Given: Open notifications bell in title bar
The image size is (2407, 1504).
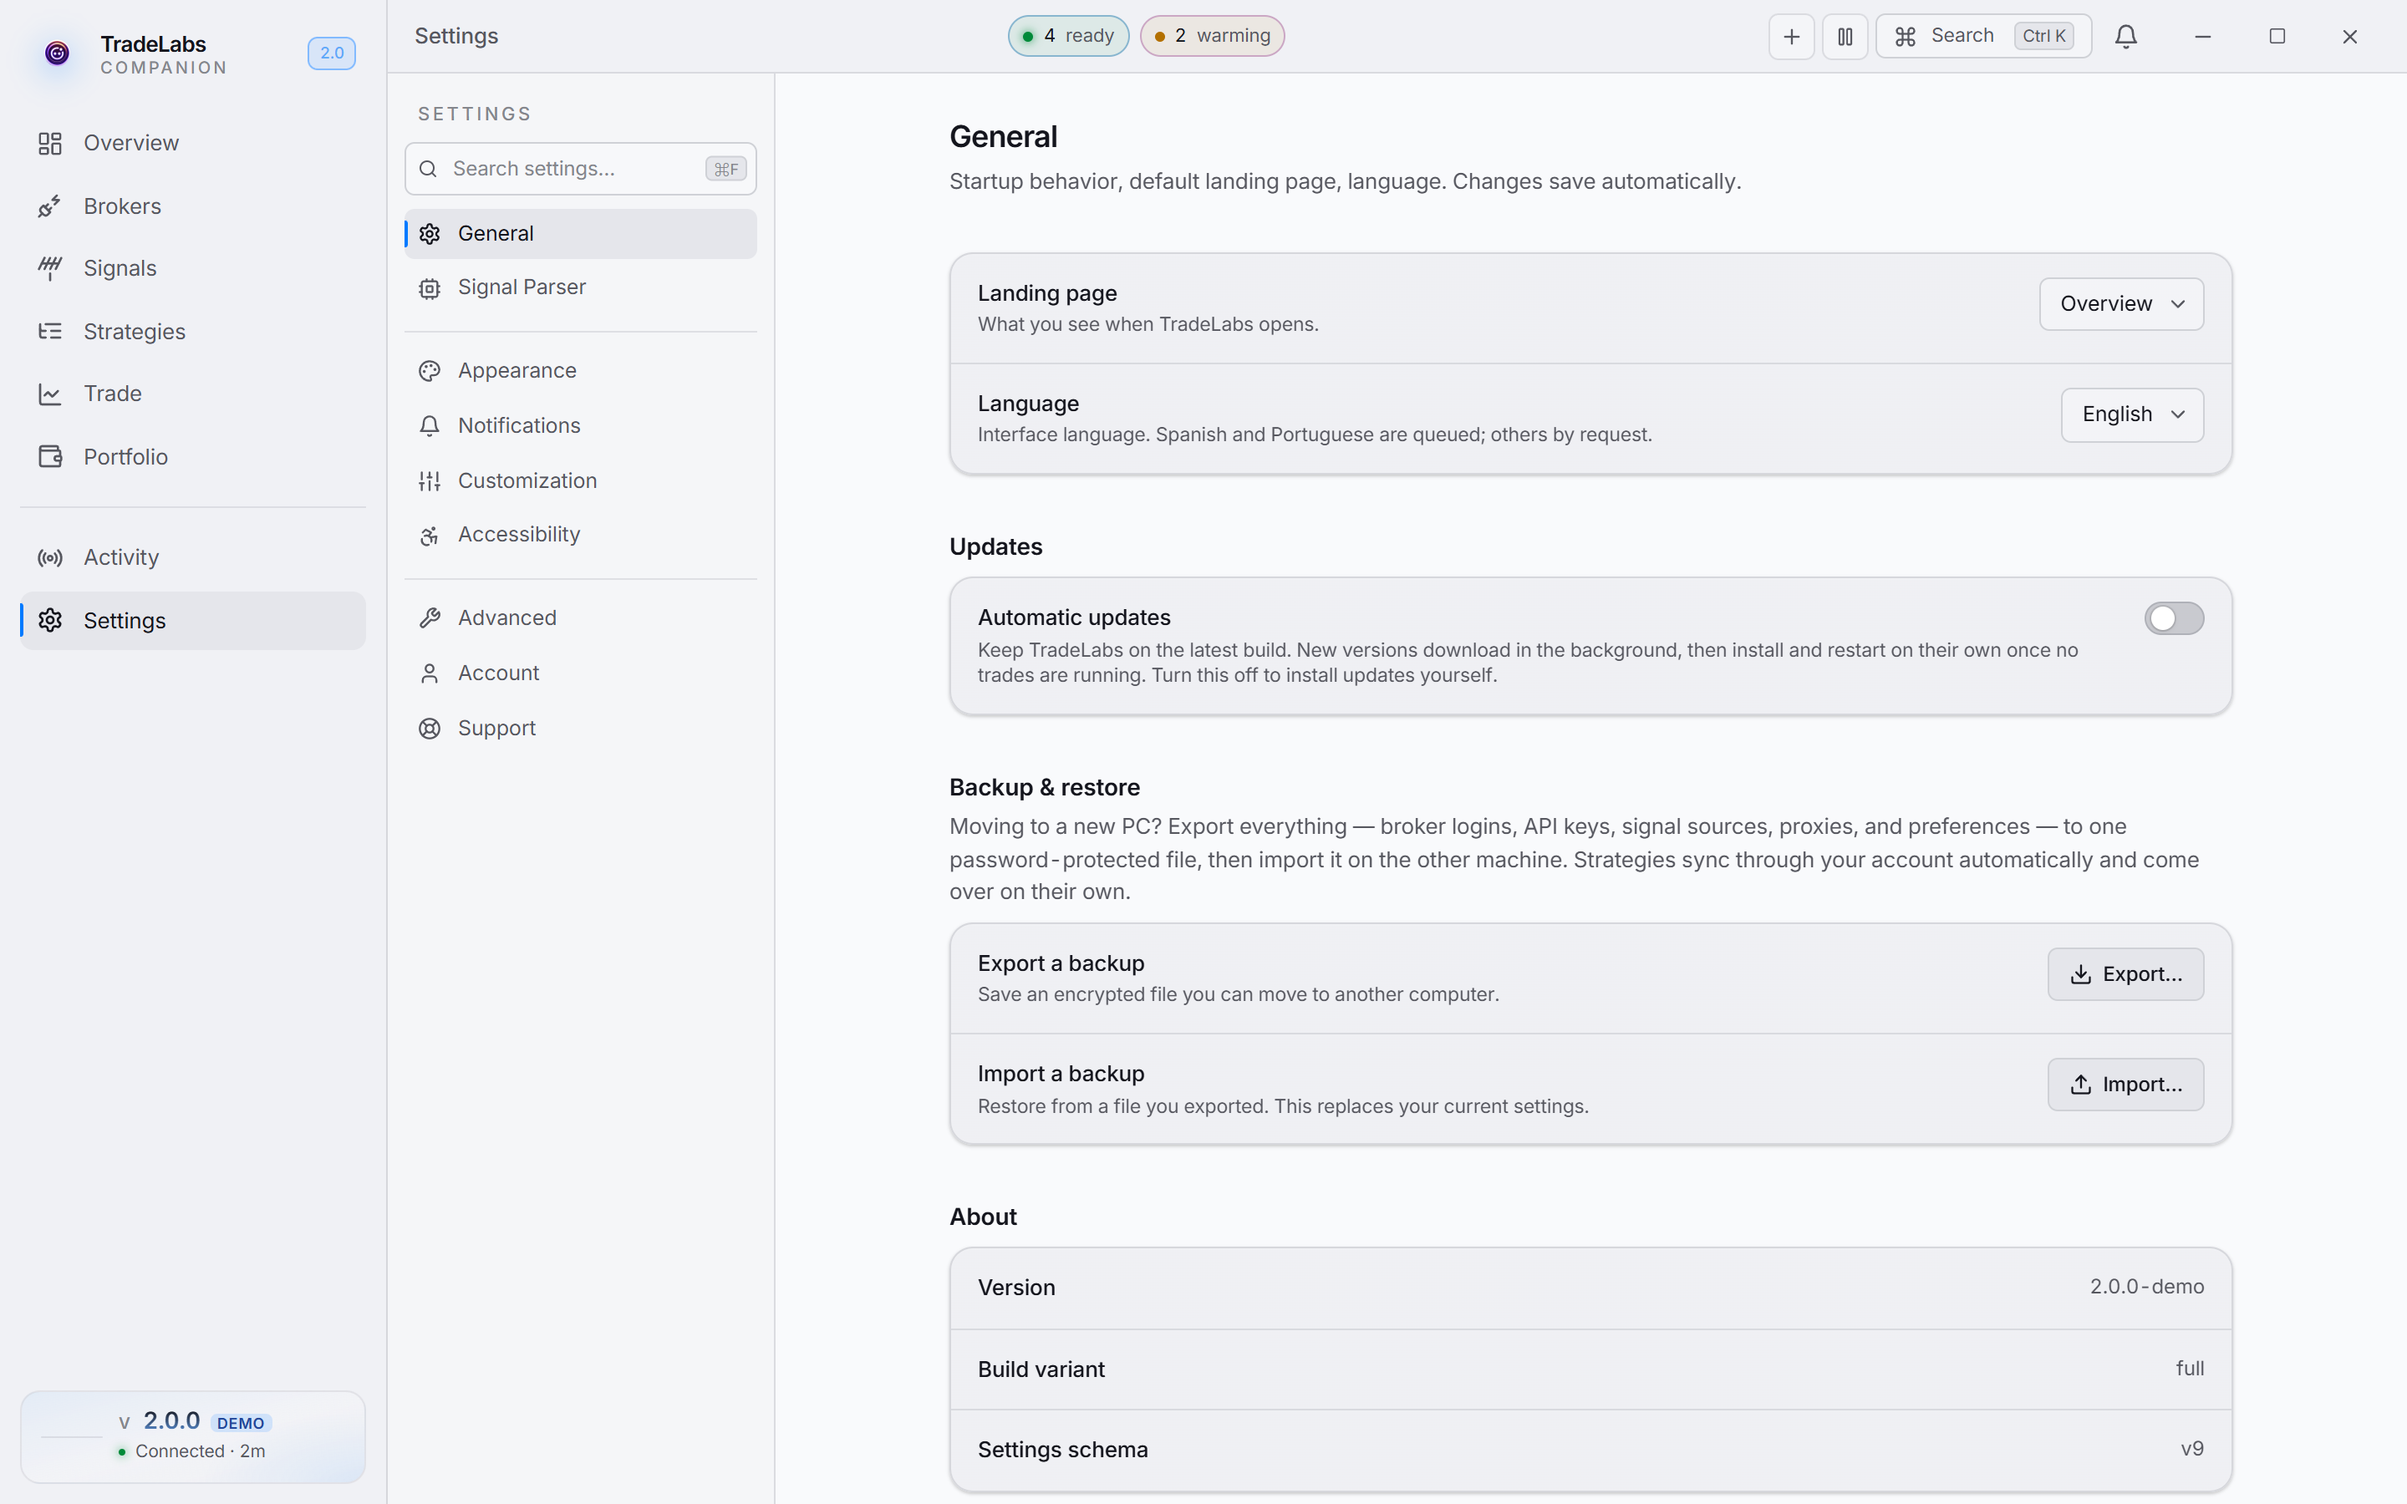Looking at the screenshot, I should tap(2125, 37).
